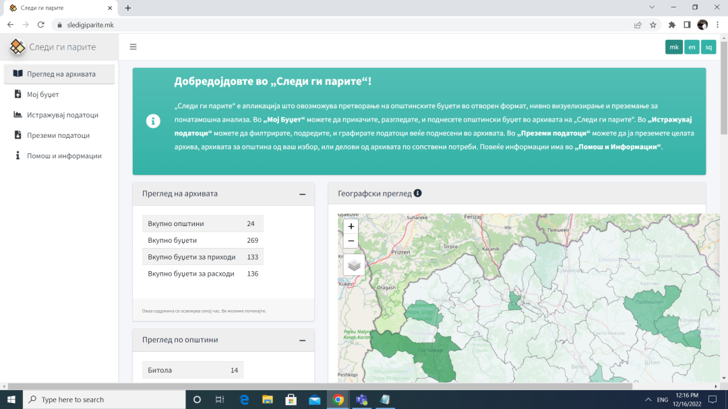Open Chrome from taskbar
The width and height of the screenshot is (728, 409).
coord(338,400)
